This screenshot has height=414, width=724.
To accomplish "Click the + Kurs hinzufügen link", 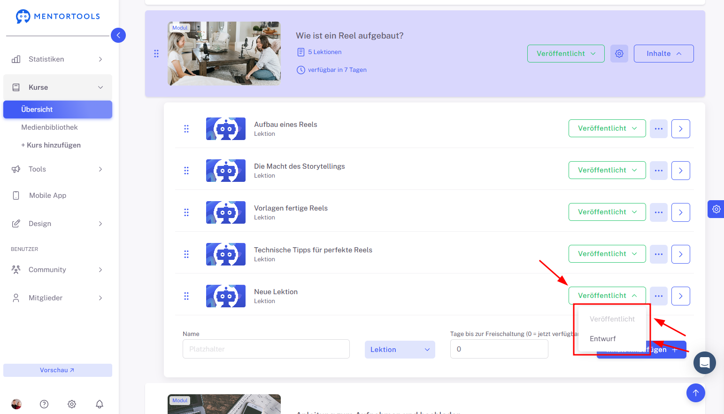I will (51, 145).
